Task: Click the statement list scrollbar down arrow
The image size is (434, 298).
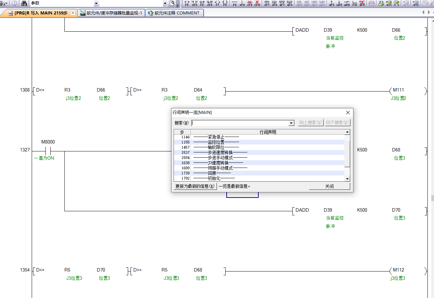Action: pyautogui.click(x=347, y=179)
